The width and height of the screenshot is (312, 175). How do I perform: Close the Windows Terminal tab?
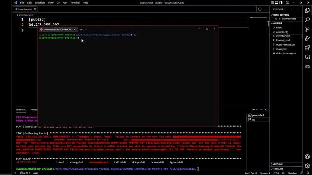pyautogui.click(x=75, y=29)
